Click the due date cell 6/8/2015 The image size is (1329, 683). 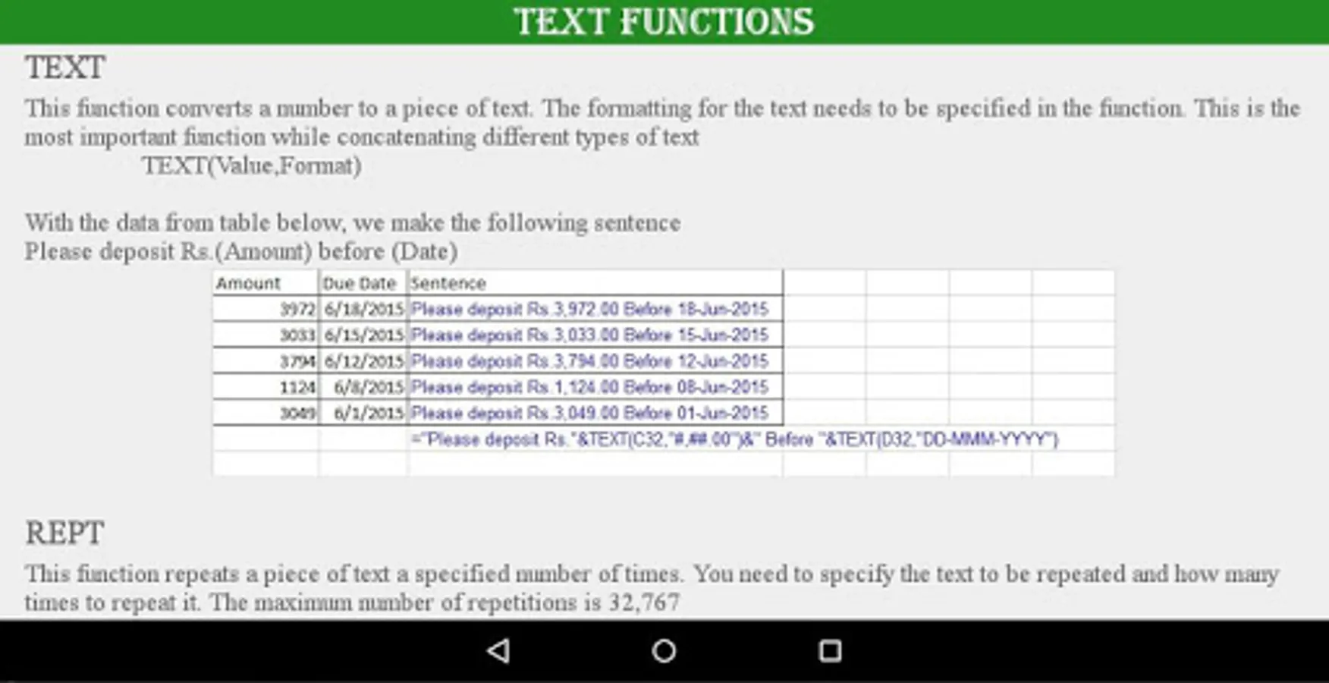pos(363,387)
